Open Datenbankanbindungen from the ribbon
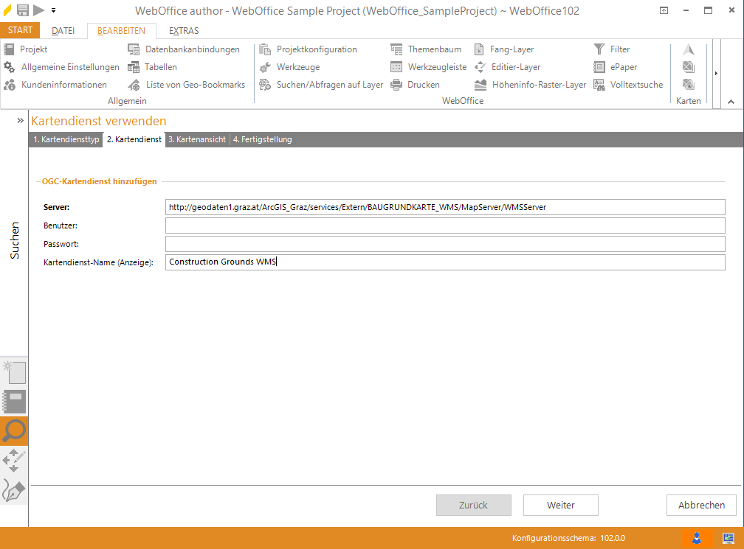This screenshot has width=744, height=549. click(x=192, y=49)
